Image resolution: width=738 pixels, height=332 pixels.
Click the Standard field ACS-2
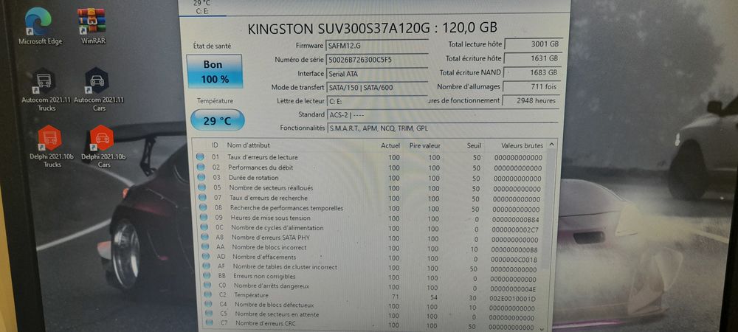pyautogui.click(x=442, y=114)
